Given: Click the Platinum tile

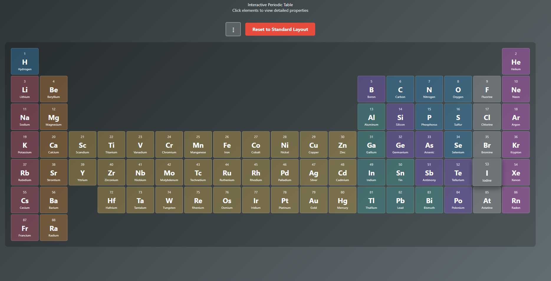Looking at the screenshot, I should click(285, 200).
